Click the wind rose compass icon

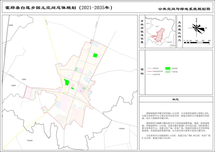point(198,28)
